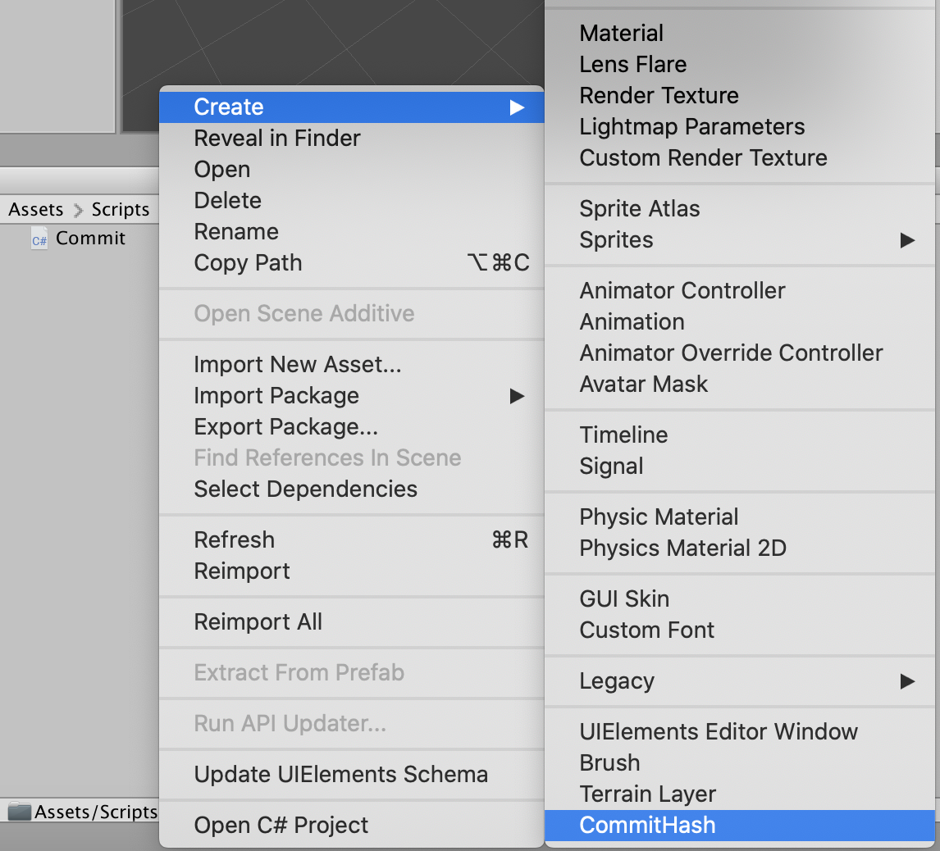This screenshot has height=851, width=940.
Task: Create a new Animator Controller
Action: pyautogui.click(x=682, y=291)
